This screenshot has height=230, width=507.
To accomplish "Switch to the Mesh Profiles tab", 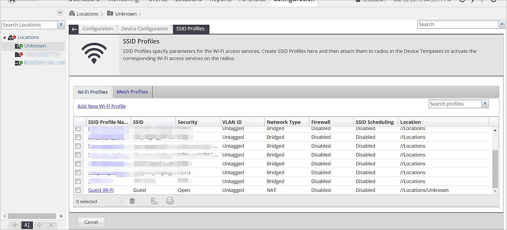I will point(132,92).
